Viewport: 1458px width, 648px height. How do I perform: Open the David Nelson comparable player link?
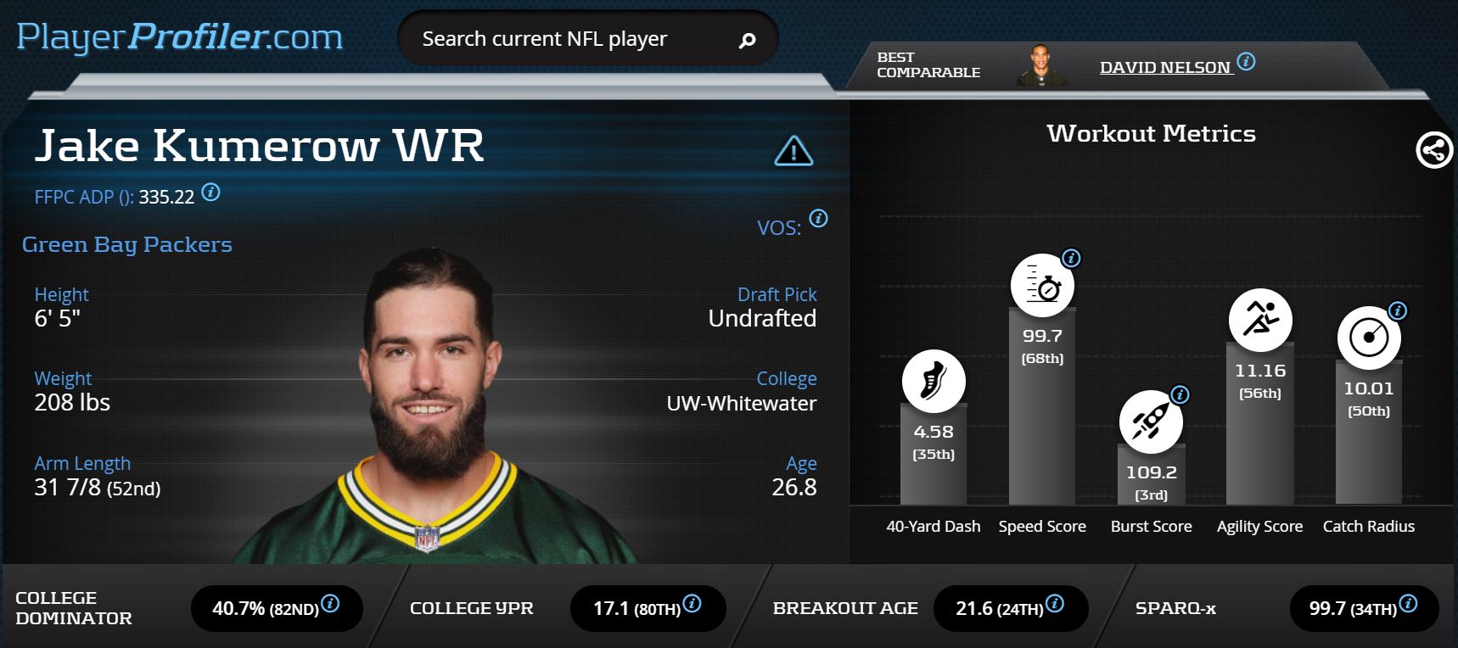pyautogui.click(x=1164, y=67)
